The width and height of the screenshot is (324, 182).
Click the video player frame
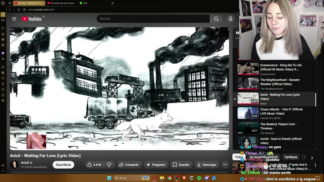119,88
